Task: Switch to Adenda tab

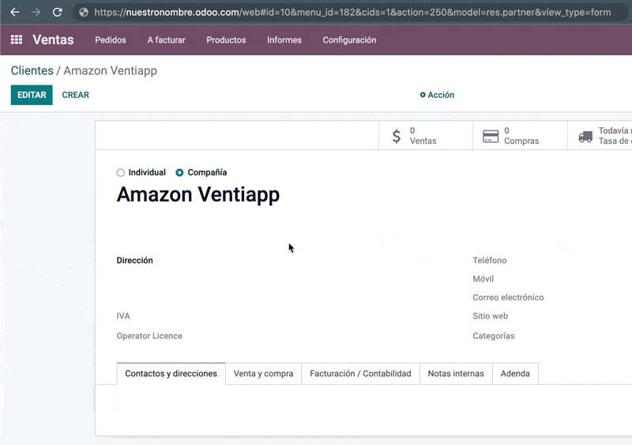Action: (515, 374)
